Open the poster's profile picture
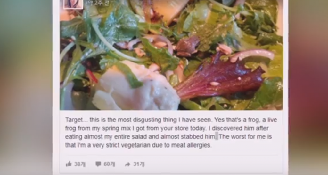 (73, 4)
